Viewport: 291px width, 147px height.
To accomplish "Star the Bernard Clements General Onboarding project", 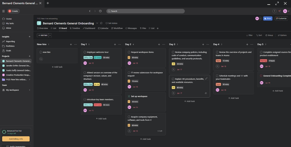I will [101, 23].
